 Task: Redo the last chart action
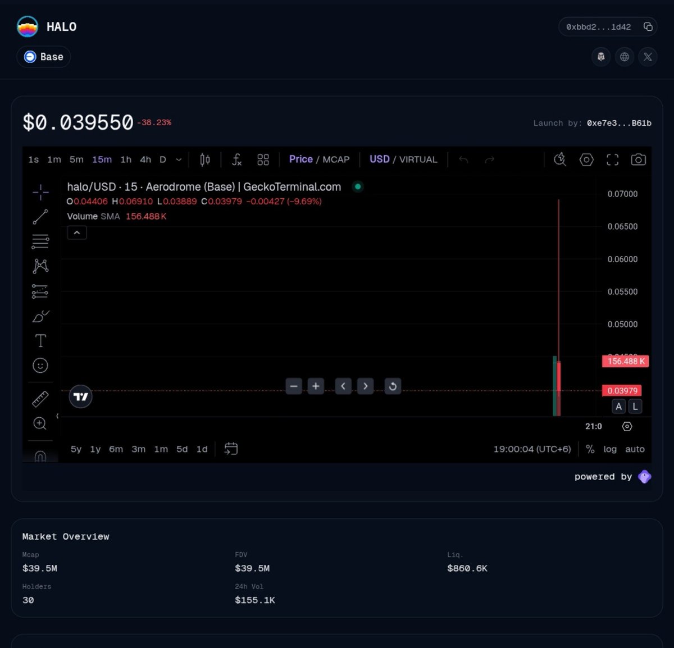tap(490, 159)
